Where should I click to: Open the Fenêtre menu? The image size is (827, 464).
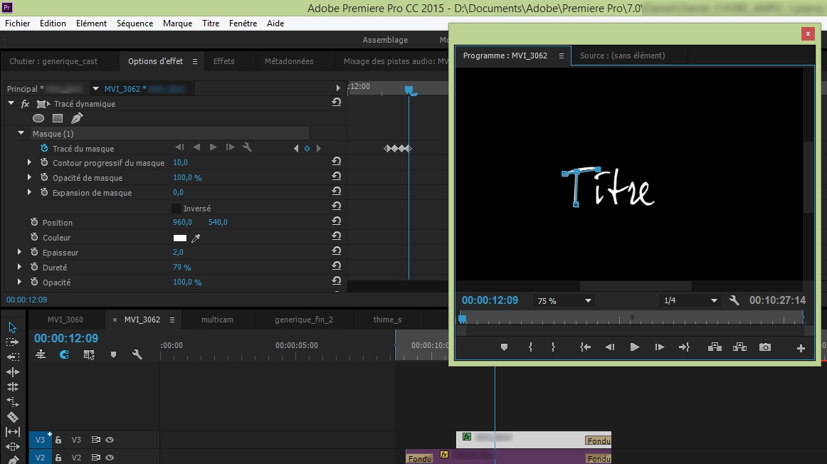click(243, 23)
